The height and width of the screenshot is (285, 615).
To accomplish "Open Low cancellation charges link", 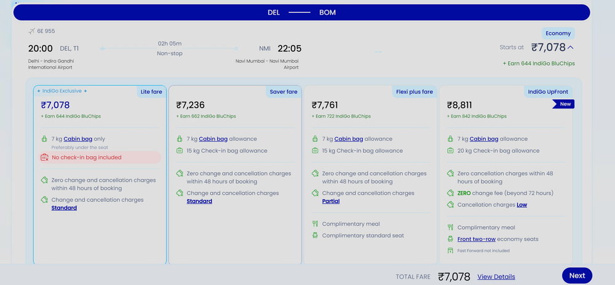I will (522, 205).
